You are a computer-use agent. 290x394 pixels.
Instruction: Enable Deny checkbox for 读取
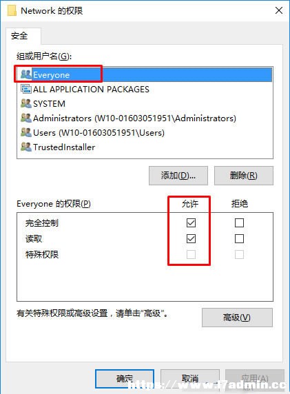pyautogui.click(x=239, y=239)
